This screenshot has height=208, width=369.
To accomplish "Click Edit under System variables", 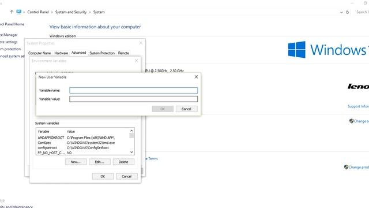I will click(x=99, y=162).
